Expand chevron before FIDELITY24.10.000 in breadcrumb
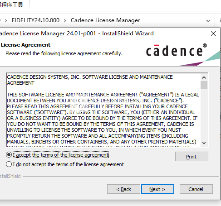This screenshot has height=206, width=221. [6, 20]
